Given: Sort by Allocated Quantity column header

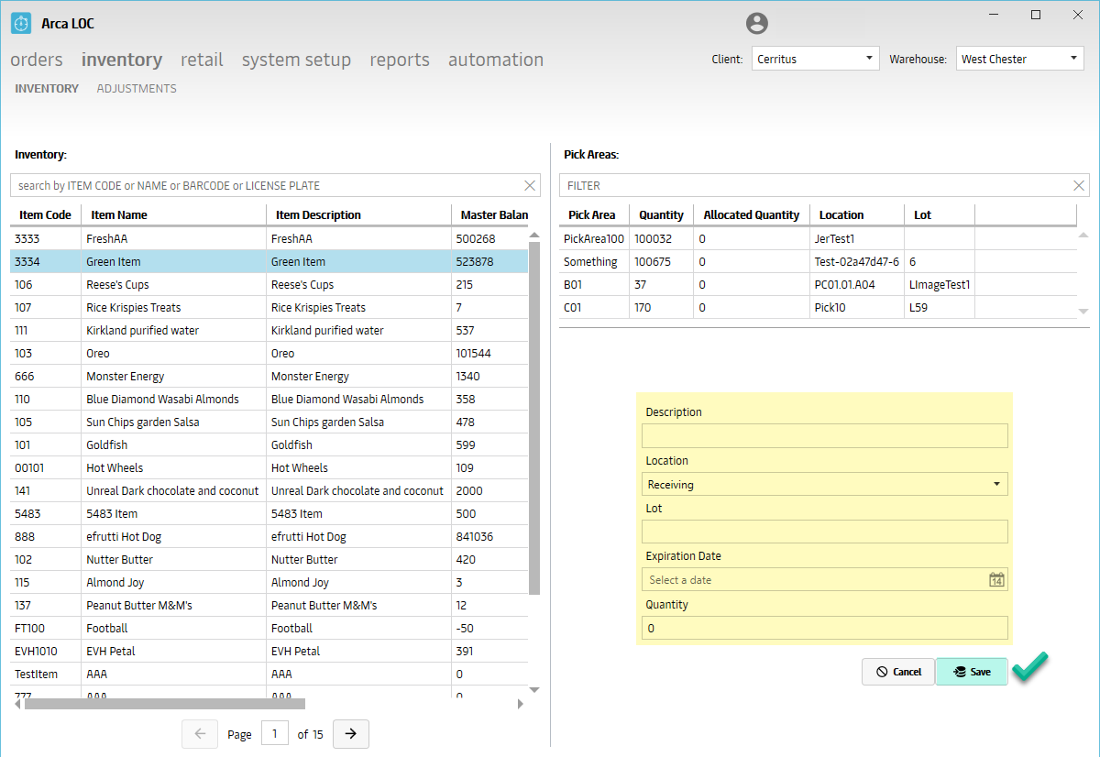Looking at the screenshot, I should coord(752,214).
